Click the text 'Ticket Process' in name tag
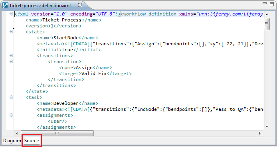 [x=62, y=20]
